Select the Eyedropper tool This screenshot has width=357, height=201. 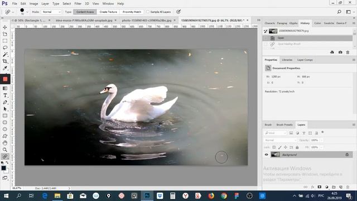point(5,68)
